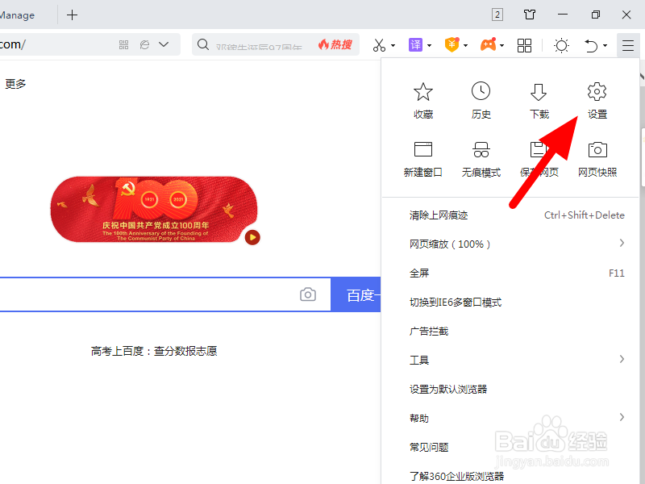Screen dimensions: 645x484
Task: Open the apps grid icon
Action: pyautogui.click(x=524, y=45)
